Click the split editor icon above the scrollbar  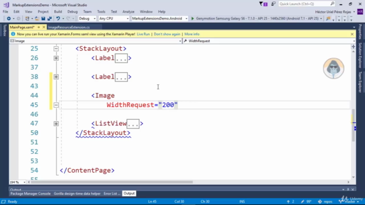click(354, 47)
